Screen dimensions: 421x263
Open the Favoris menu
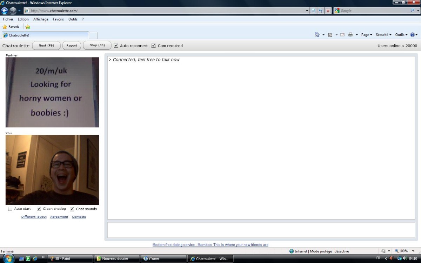[58, 19]
